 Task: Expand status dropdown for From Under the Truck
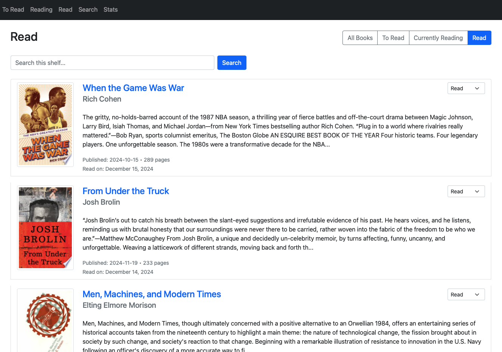pos(466,191)
